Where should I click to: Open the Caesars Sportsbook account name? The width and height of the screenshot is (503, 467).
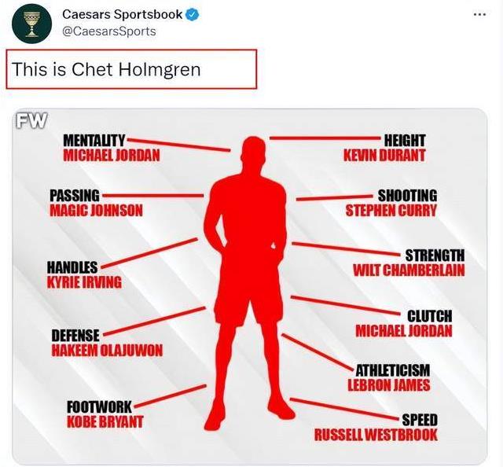(122, 15)
